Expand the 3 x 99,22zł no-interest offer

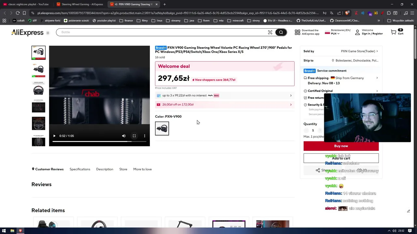pyautogui.click(x=225, y=96)
